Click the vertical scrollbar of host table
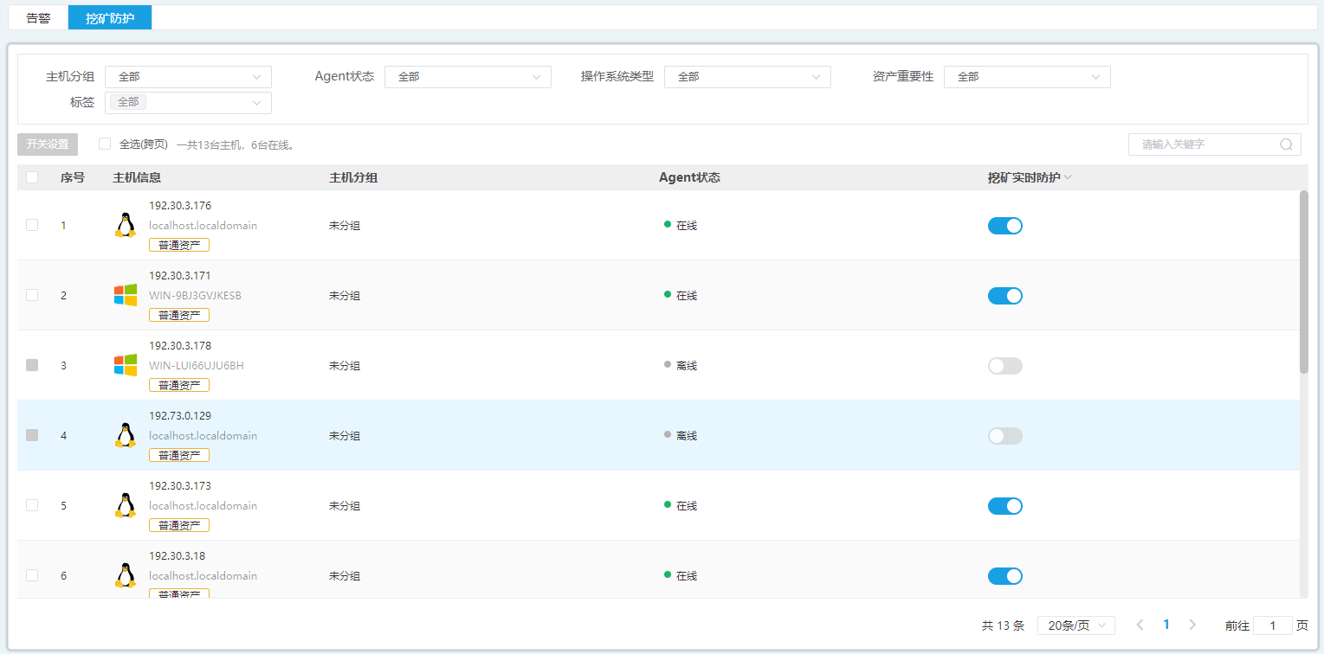Screen dimensions: 1324x654 point(1303,281)
